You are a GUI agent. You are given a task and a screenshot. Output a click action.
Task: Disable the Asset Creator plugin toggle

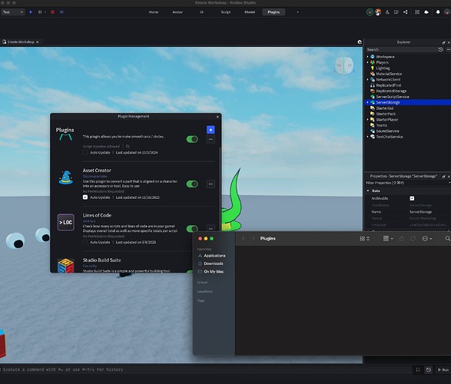click(x=192, y=184)
